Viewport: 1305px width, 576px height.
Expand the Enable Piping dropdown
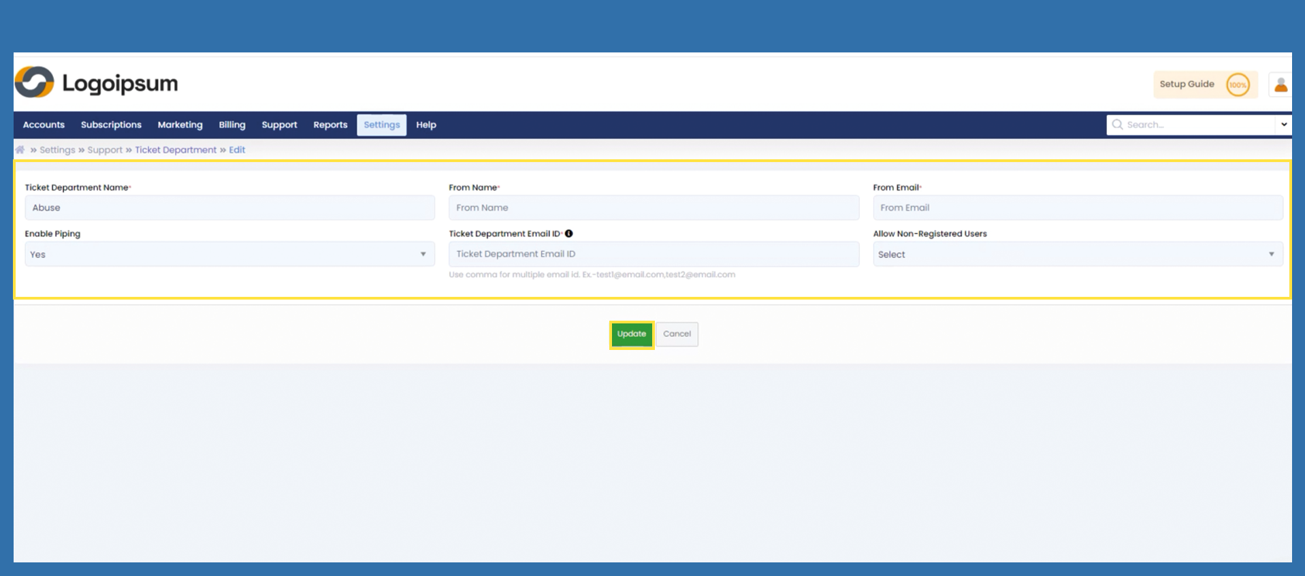[x=229, y=254]
